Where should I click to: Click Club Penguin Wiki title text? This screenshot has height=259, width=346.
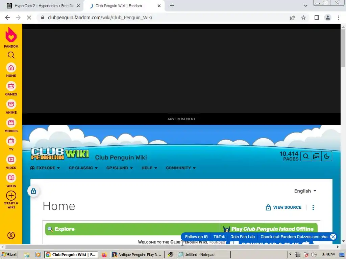tap(121, 157)
